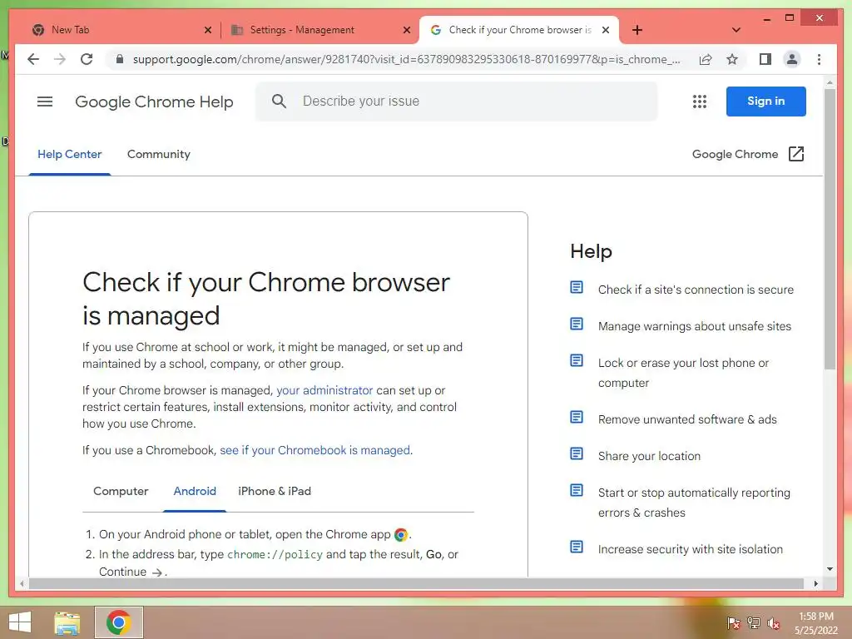This screenshot has width=852, height=639.
Task: Open the network tray icon
Action: [753, 622]
